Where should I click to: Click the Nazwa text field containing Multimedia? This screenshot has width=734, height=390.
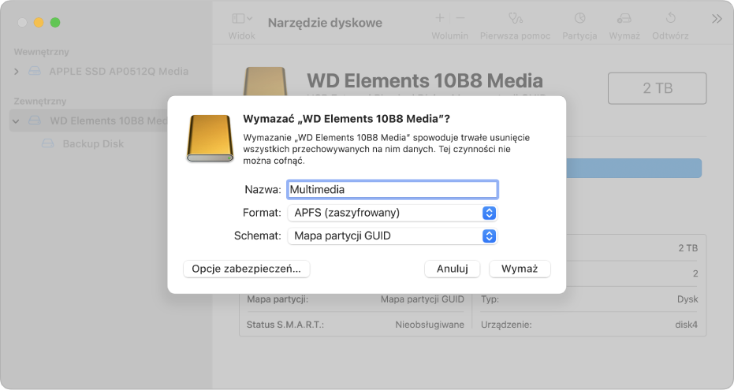click(x=392, y=189)
